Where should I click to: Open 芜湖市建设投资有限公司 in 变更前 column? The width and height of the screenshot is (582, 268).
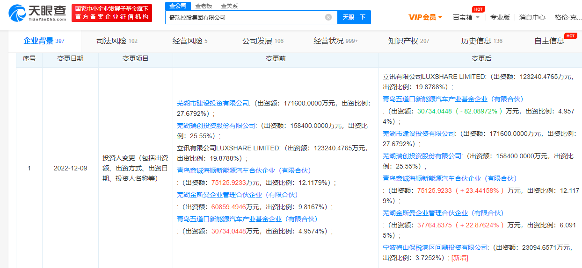[x=213, y=104]
